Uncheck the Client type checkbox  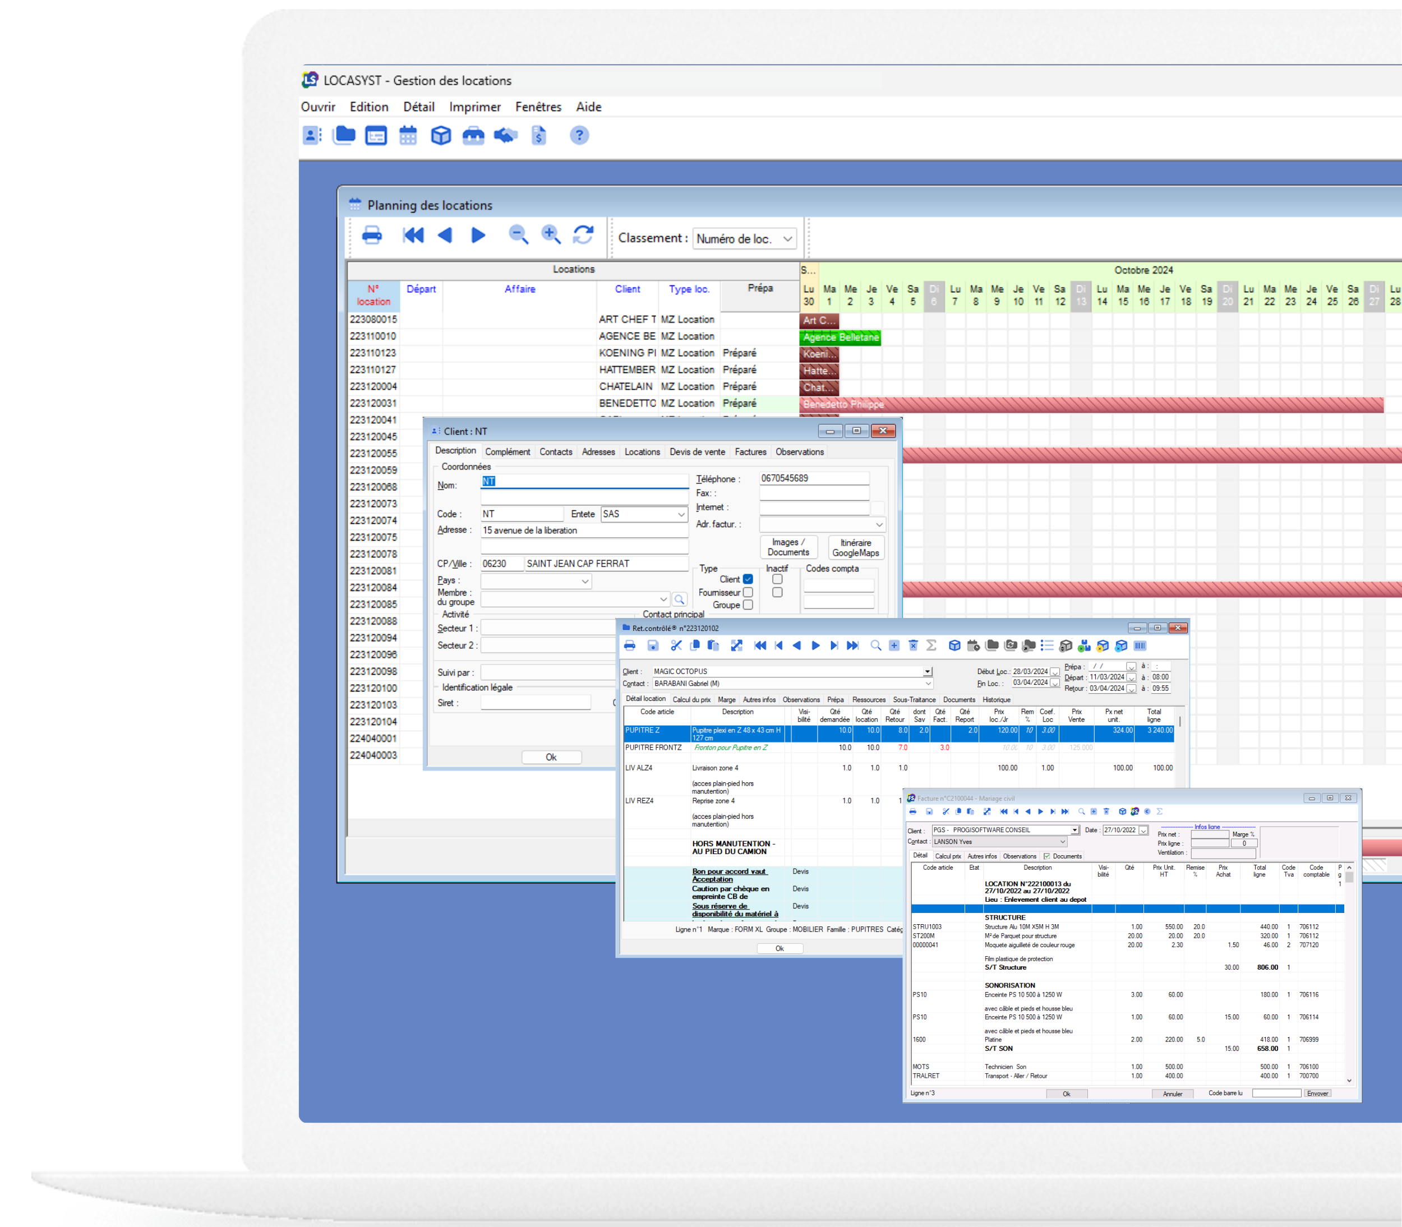coord(748,579)
